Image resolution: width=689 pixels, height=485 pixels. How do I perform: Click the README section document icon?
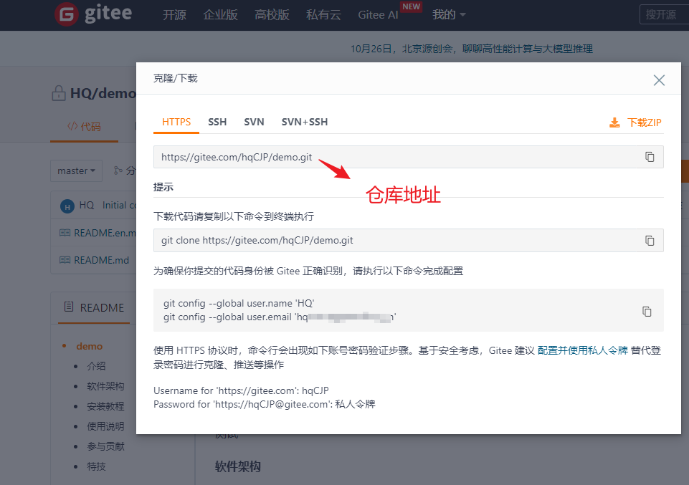(x=69, y=307)
